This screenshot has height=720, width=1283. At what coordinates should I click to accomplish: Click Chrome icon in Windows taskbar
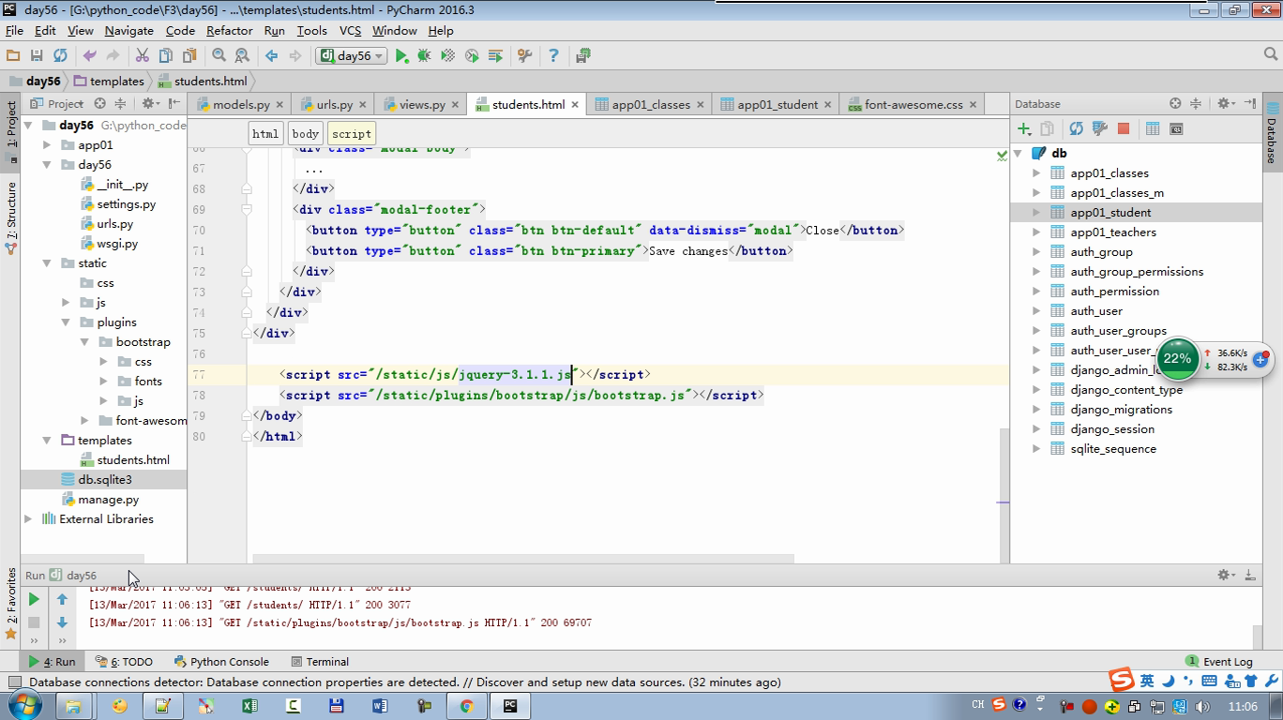[466, 706]
